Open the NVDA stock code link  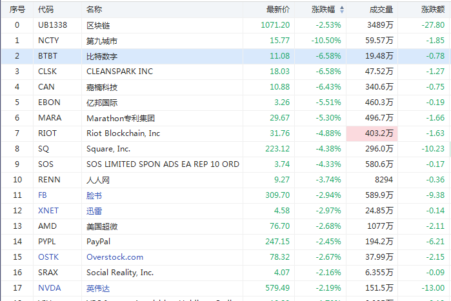coord(49,287)
